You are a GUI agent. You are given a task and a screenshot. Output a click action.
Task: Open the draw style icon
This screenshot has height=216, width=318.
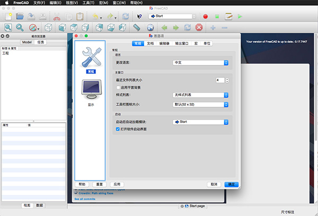pyautogui.click(x=33, y=28)
